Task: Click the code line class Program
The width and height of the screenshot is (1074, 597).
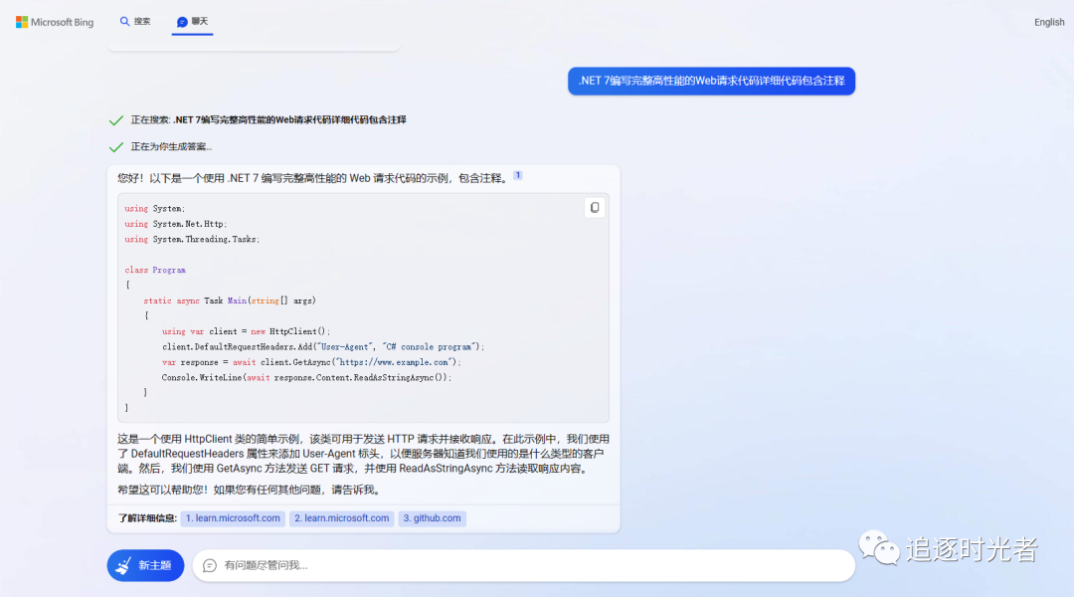Action: [x=155, y=270]
